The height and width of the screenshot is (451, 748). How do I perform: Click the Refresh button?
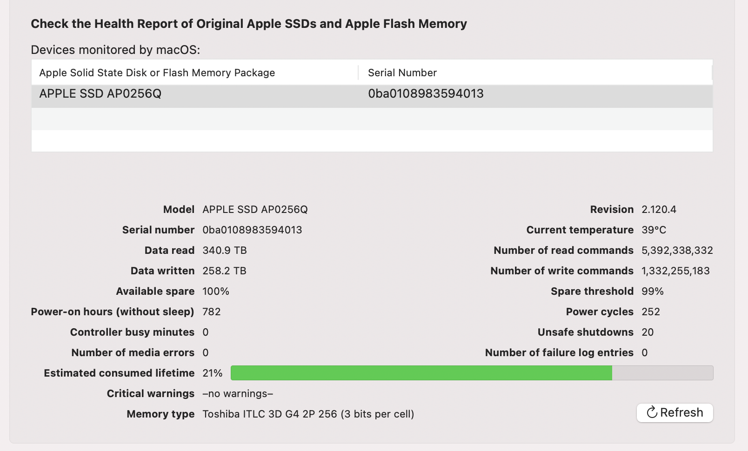pos(675,412)
